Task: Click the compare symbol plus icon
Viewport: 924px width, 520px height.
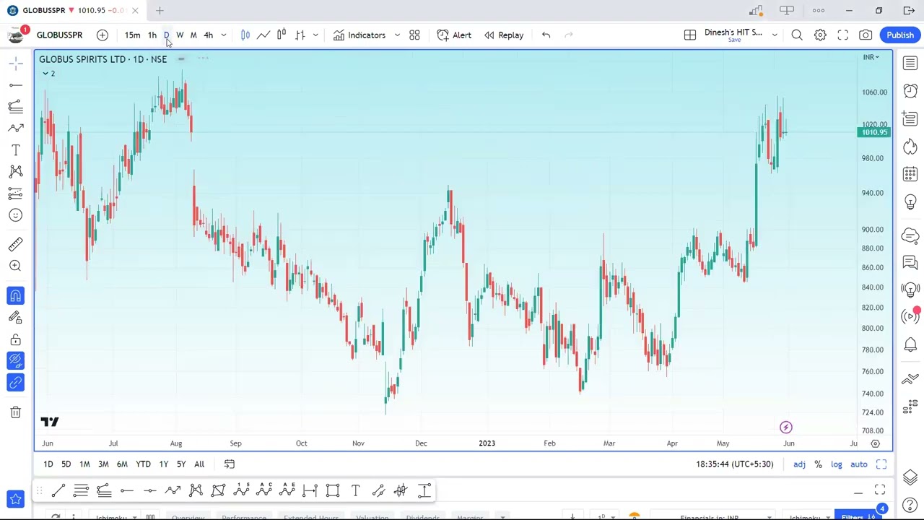Action: click(x=103, y=35)
